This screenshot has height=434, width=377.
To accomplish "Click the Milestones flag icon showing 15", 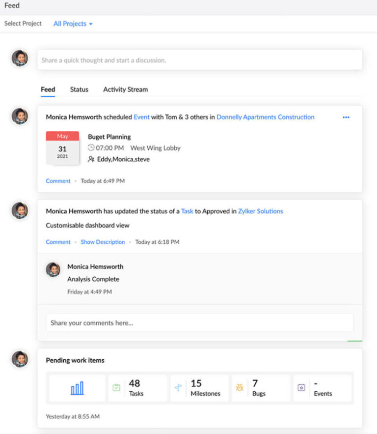I will tap(178, 388).
